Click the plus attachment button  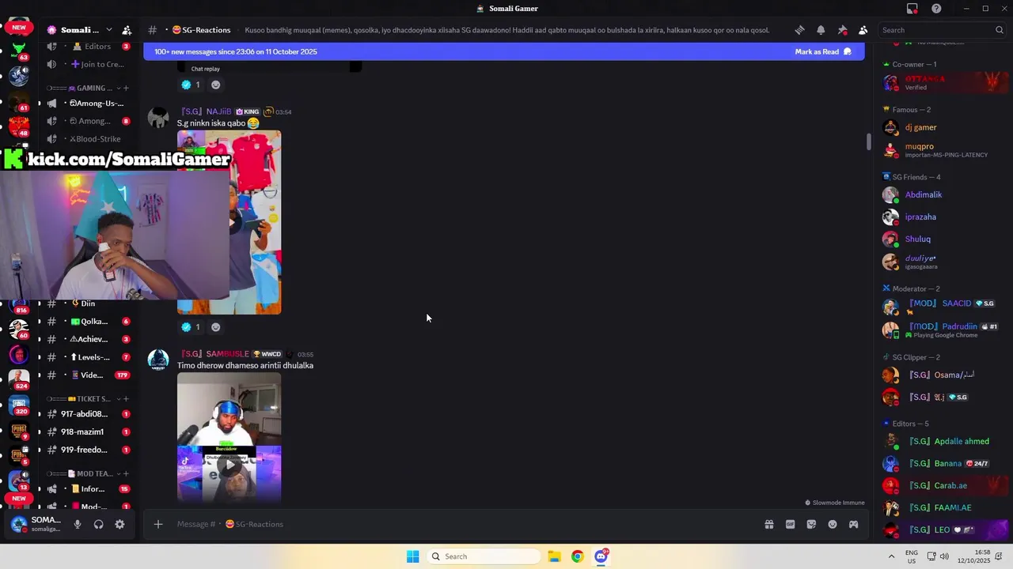click(158, 524)
